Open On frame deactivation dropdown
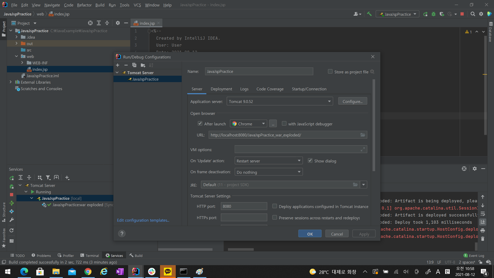The width and height of the screenshot is (494, 278). (x=269, y=172)
